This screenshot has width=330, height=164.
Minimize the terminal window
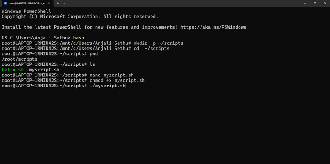coord(305,3)
